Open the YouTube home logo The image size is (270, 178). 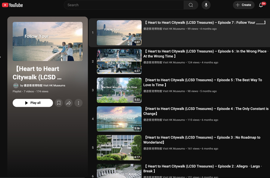pyautogui.click(x=12, y=5)
